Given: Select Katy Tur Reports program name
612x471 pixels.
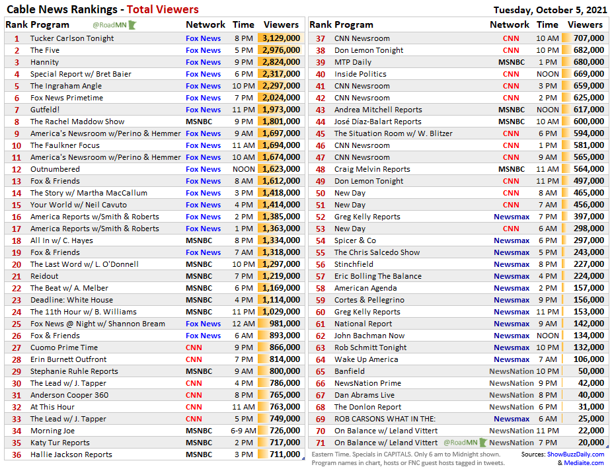Looking at the screenshot, I should coord(59,443).
